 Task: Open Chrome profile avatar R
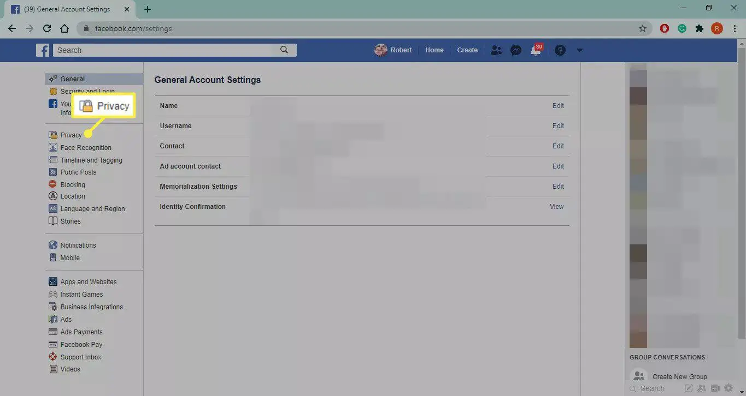point(717,28)
